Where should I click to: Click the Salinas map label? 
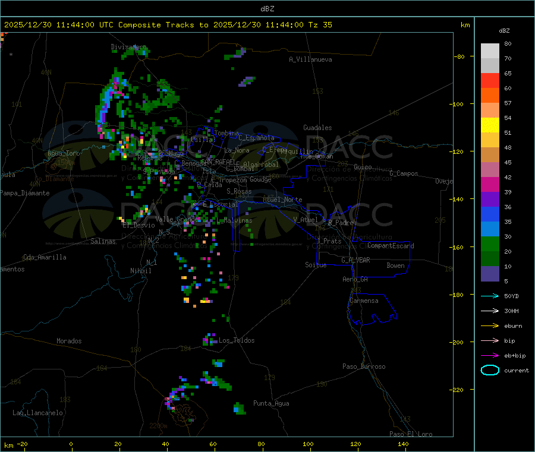coord(103,241)
